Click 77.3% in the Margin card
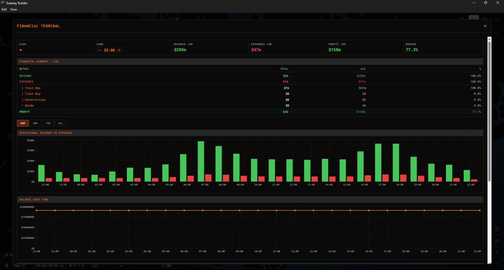 (x=412, y=50)
